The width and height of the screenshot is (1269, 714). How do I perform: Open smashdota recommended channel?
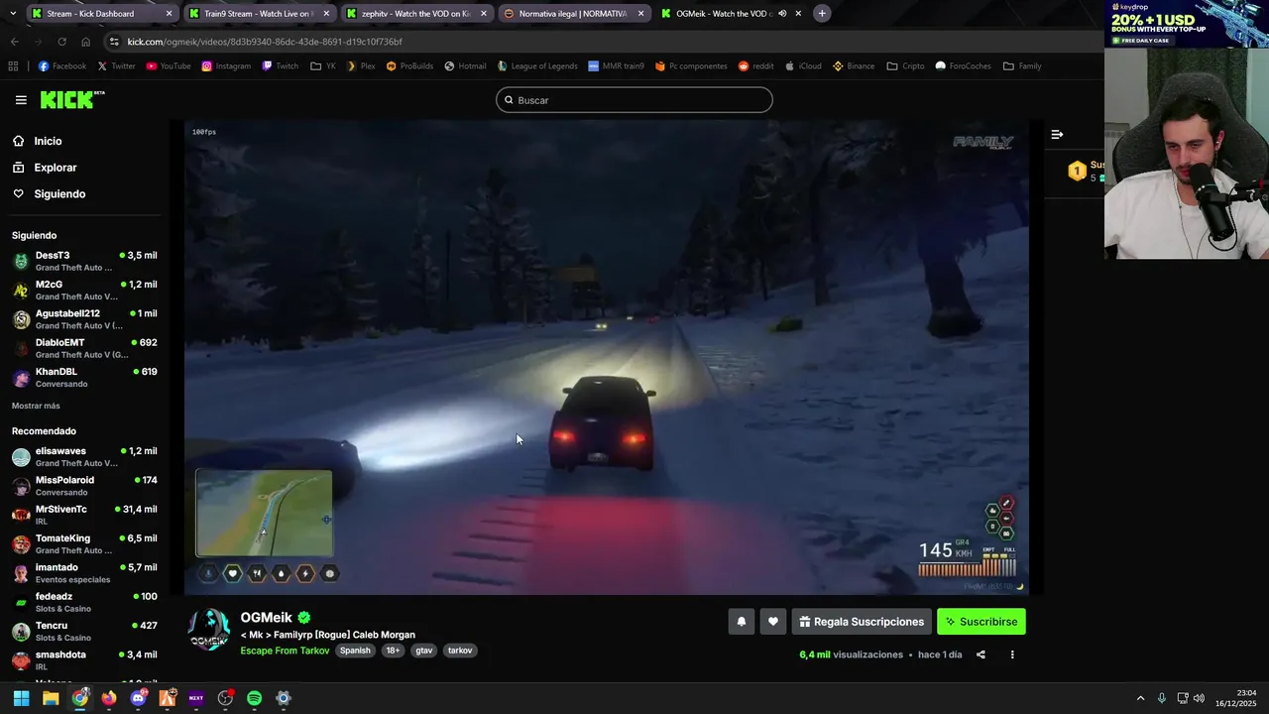(84, 659)
